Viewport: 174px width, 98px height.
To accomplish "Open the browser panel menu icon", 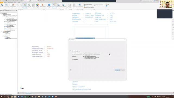I will [17, 11].
